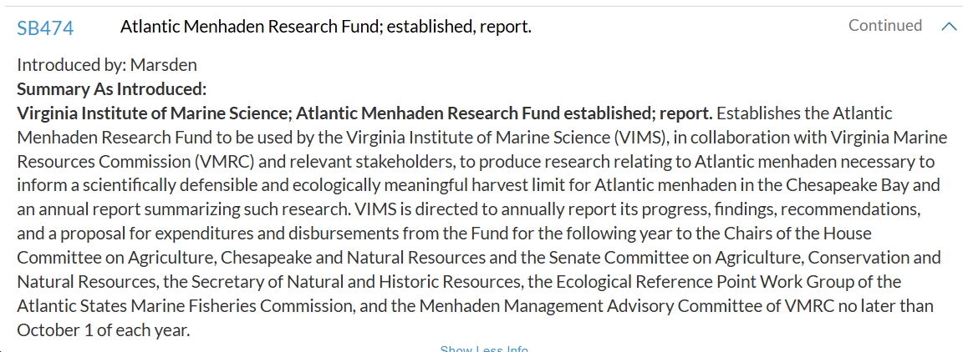Click the Summary As Introduced heading
This screenshot has height=352, width=963.
(x=111, y=88)
